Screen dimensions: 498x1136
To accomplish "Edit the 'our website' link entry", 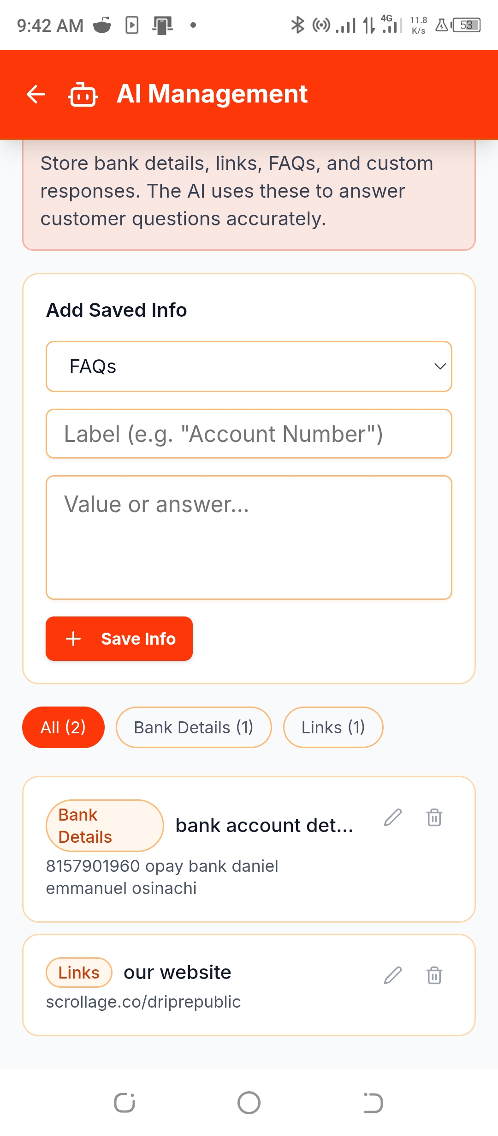I will pos(393,975).
